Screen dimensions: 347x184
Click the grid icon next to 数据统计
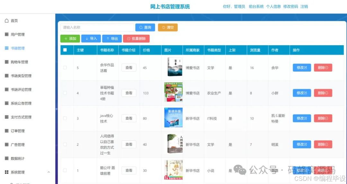coord(7,158)
